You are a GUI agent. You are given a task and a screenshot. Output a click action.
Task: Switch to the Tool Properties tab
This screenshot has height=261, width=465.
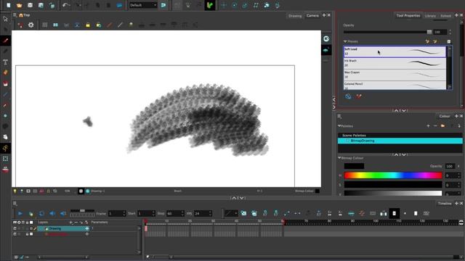408,16
